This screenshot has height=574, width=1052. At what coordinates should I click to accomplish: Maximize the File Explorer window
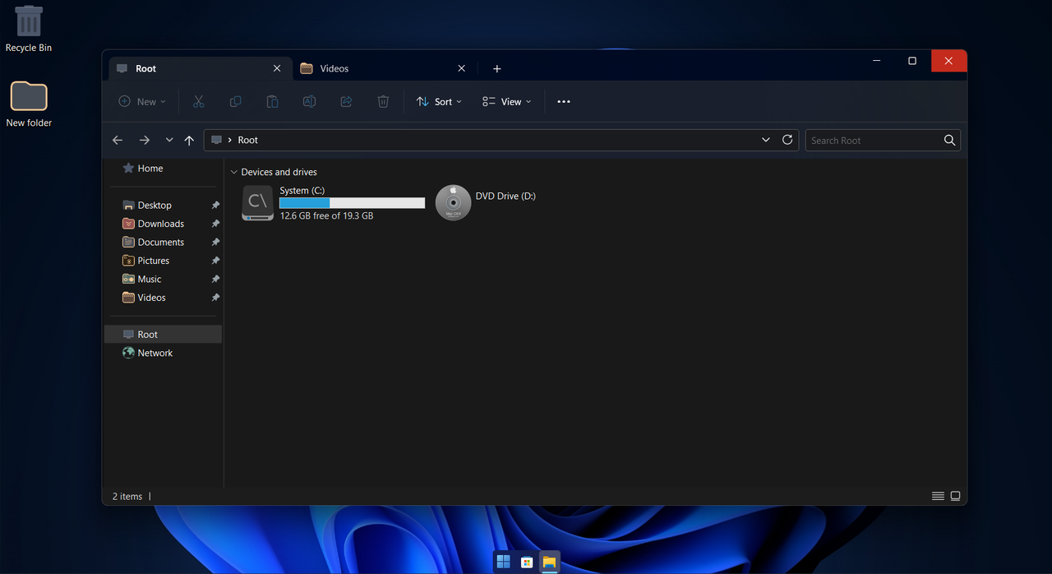coord(912,61)
